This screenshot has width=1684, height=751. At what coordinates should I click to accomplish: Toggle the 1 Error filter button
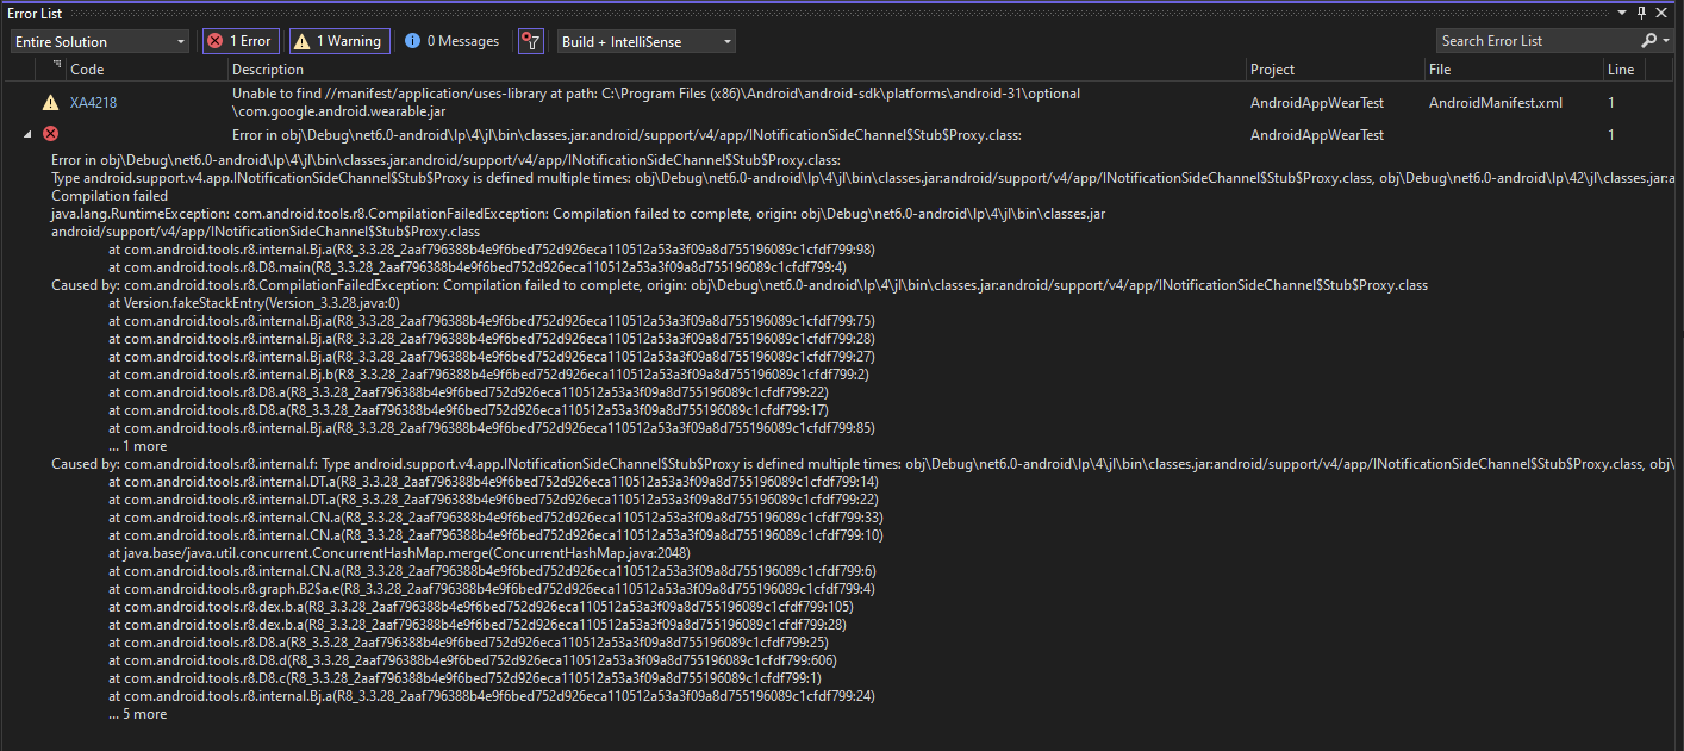241,41
